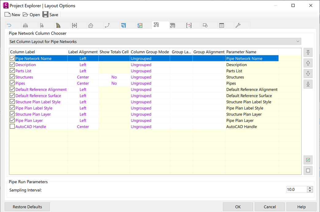
Task: Click the Parameter Name column header
Action: click(252, 52)
